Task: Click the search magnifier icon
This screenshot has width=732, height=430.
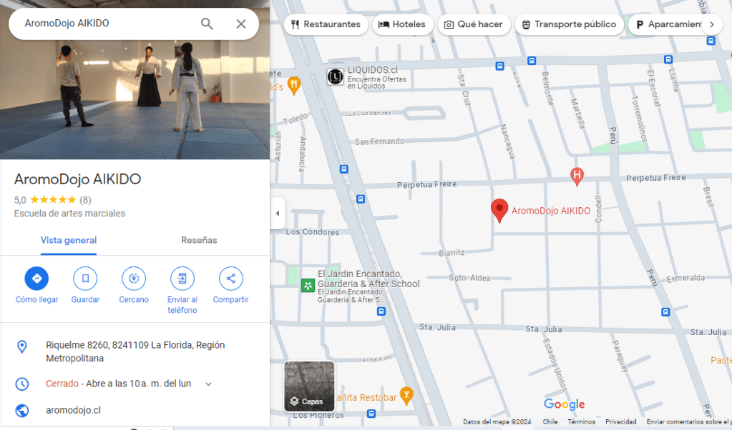Action: (x=207, y=24)
